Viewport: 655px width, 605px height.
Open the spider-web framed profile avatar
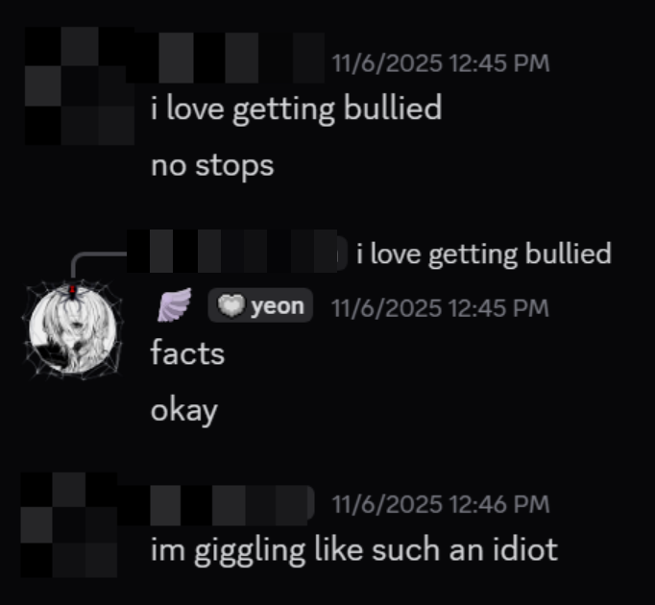(x=73, y=329)
